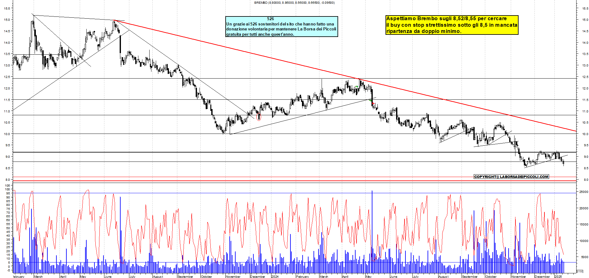The width and height of the screenshot is (589, 278).
Task: Click the 2024 year label on time axis
Action: pos(275,276)
